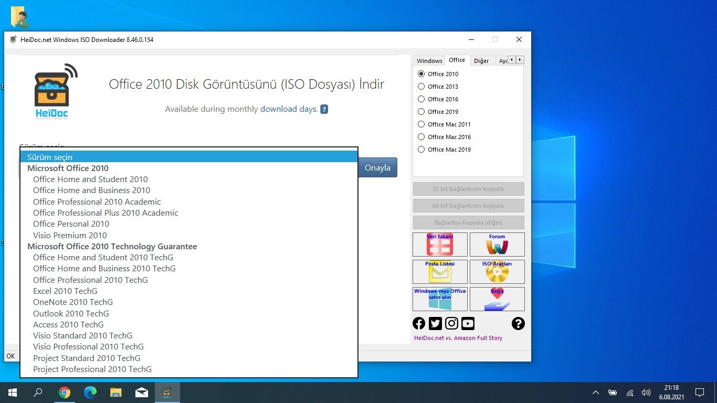Show hidden tray icons chevron
Viewport: 717px width, 403px height.
[x=595, y=393]
